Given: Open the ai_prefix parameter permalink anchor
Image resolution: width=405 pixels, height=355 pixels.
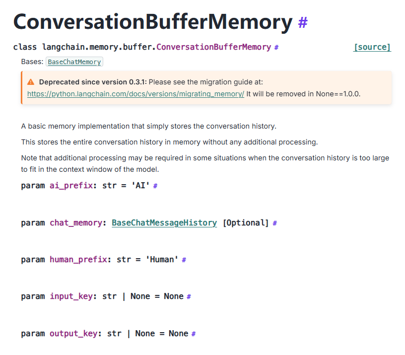Looking at the screenshot, I should [x=155, y=186].
